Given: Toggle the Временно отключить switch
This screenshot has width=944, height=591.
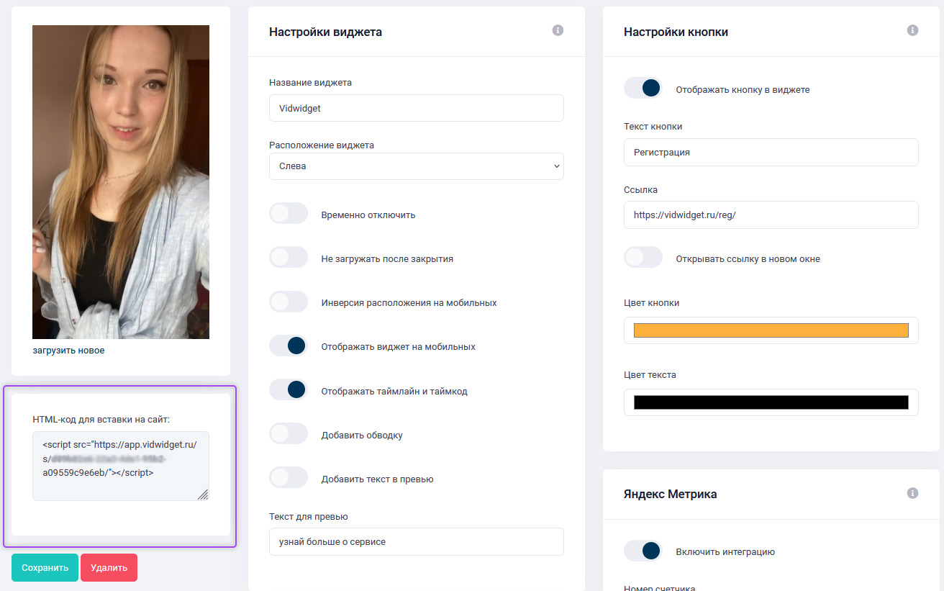Looking at the screenshot, I should (x=289, y=214).
